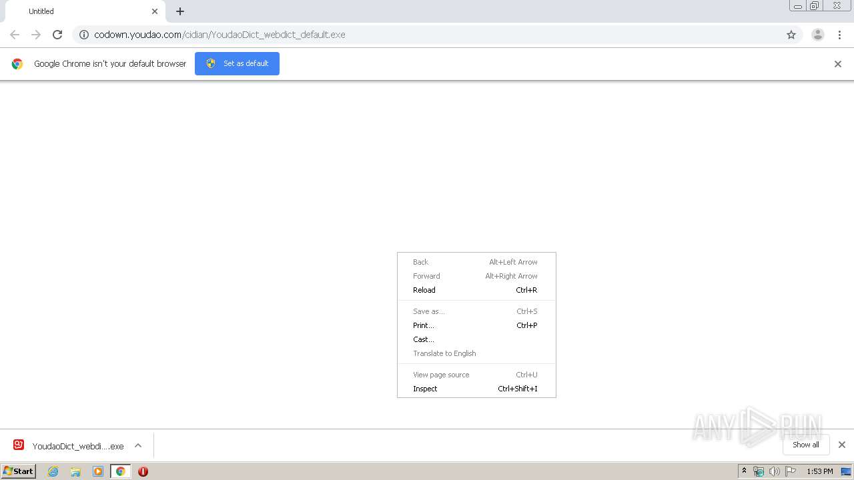Select Back in the context menu

[476, 262]
